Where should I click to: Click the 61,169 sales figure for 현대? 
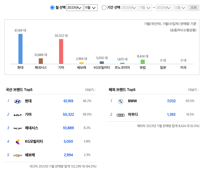[x=68, y=101]
